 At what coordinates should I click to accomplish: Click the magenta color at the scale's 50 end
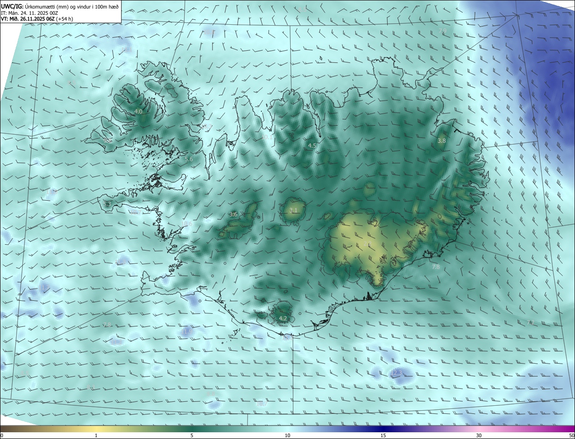pyautogui.click(x=571, y=429)
